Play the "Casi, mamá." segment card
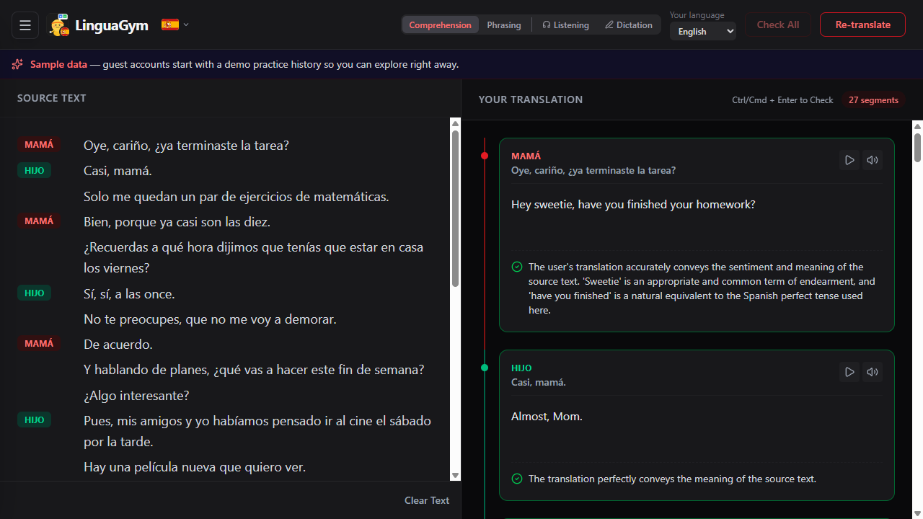 849,372
